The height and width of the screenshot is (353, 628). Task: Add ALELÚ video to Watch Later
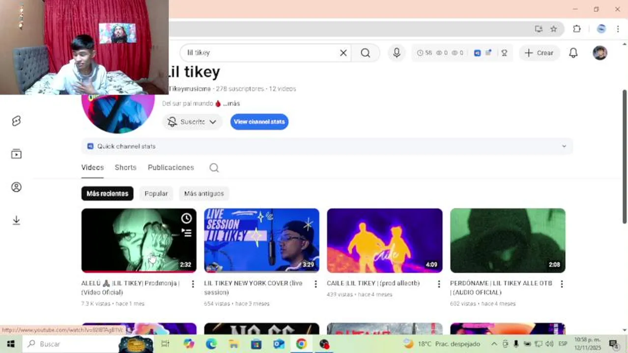point(186,219)
